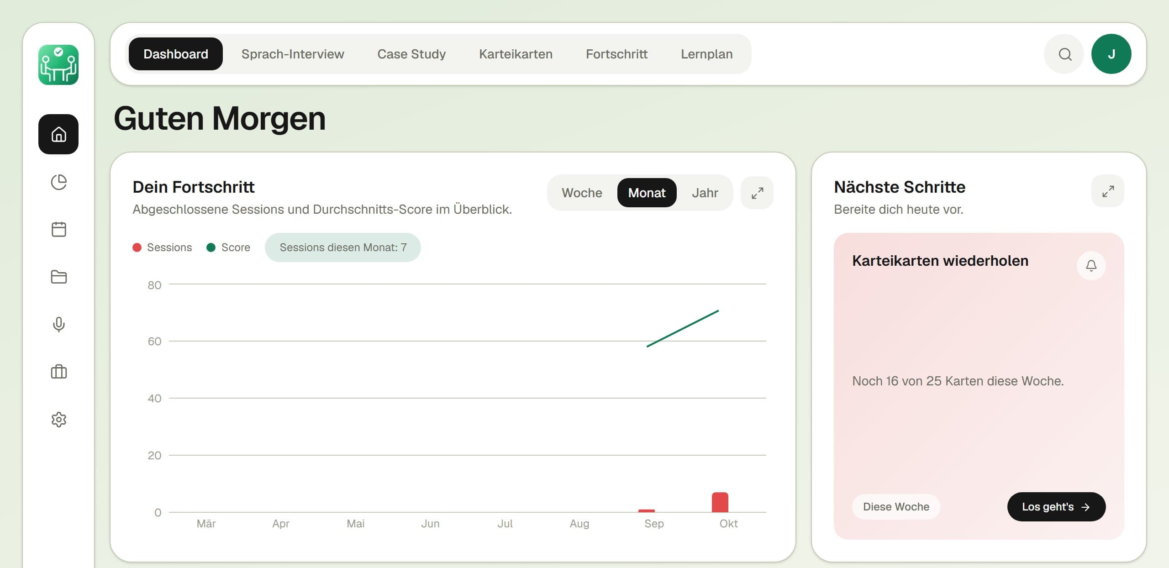The image size is (1169, 568).
Task: Toggle the Score legend entry
Action: click(228, 247)
